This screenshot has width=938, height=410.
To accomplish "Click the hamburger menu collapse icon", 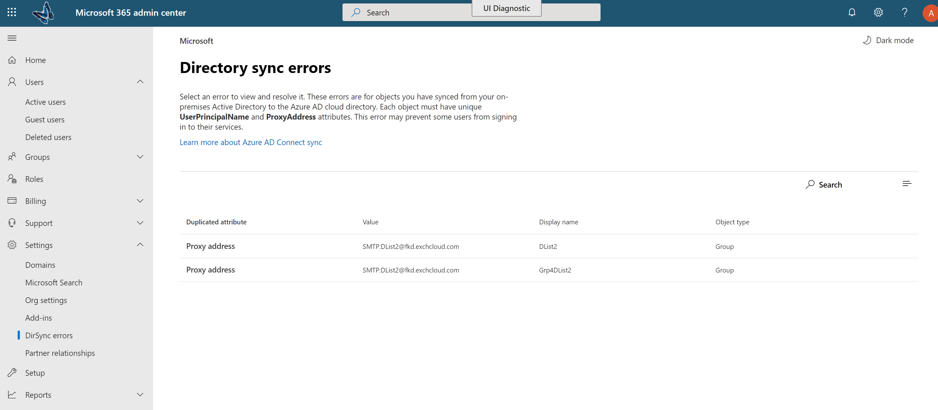I will coord(12,38).
